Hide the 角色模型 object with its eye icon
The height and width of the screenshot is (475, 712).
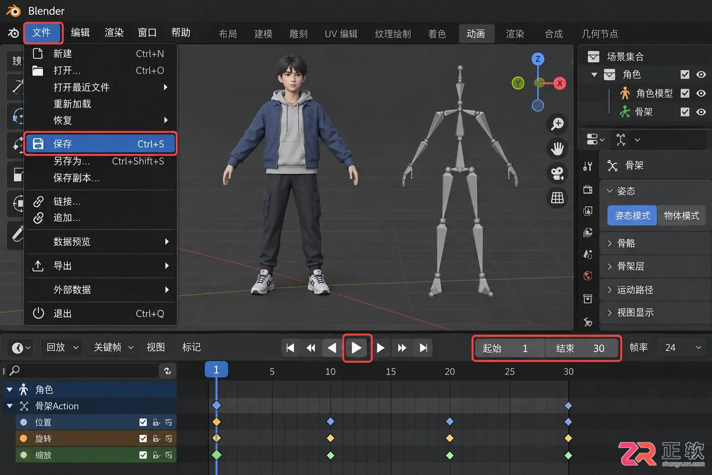click(x=701, y=93)
